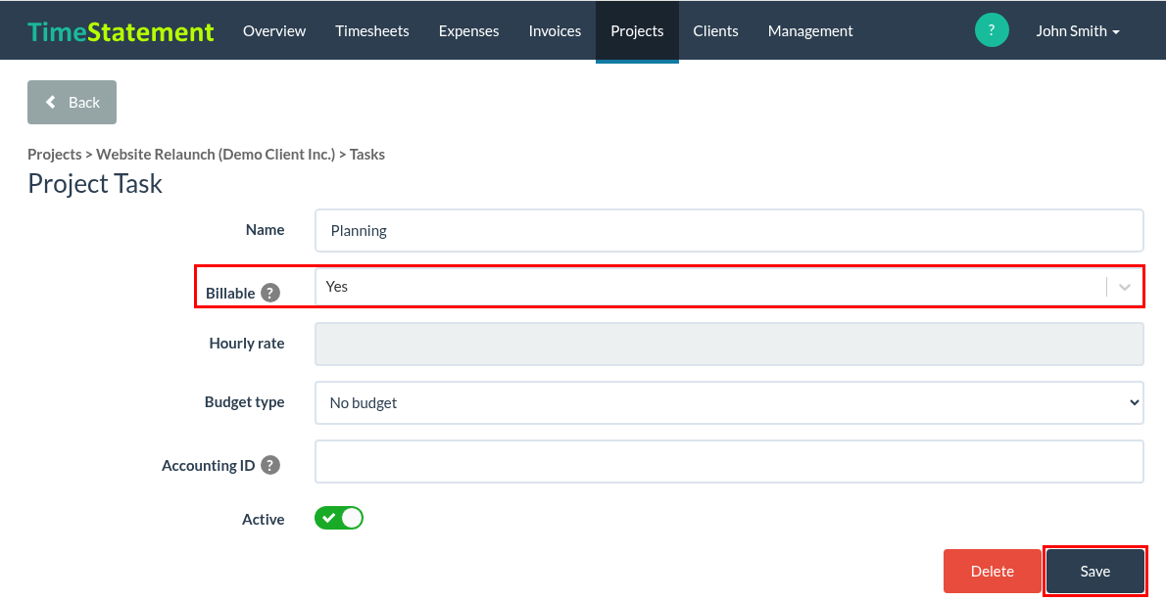
Task: Delete this project task
Action: [992, 571]
